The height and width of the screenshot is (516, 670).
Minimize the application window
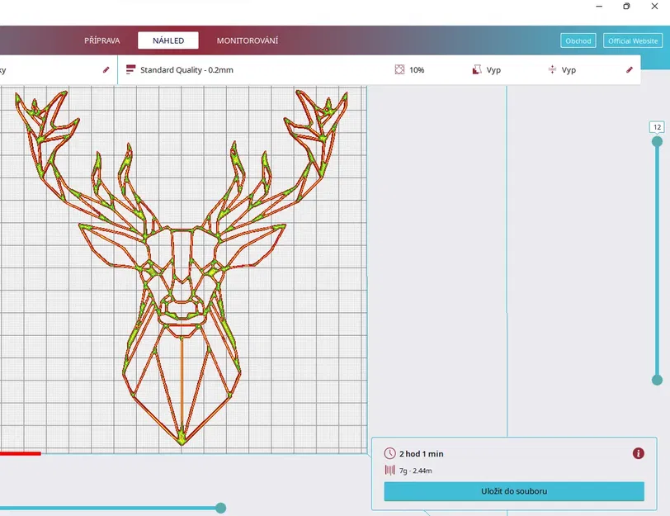pos(599,7)
